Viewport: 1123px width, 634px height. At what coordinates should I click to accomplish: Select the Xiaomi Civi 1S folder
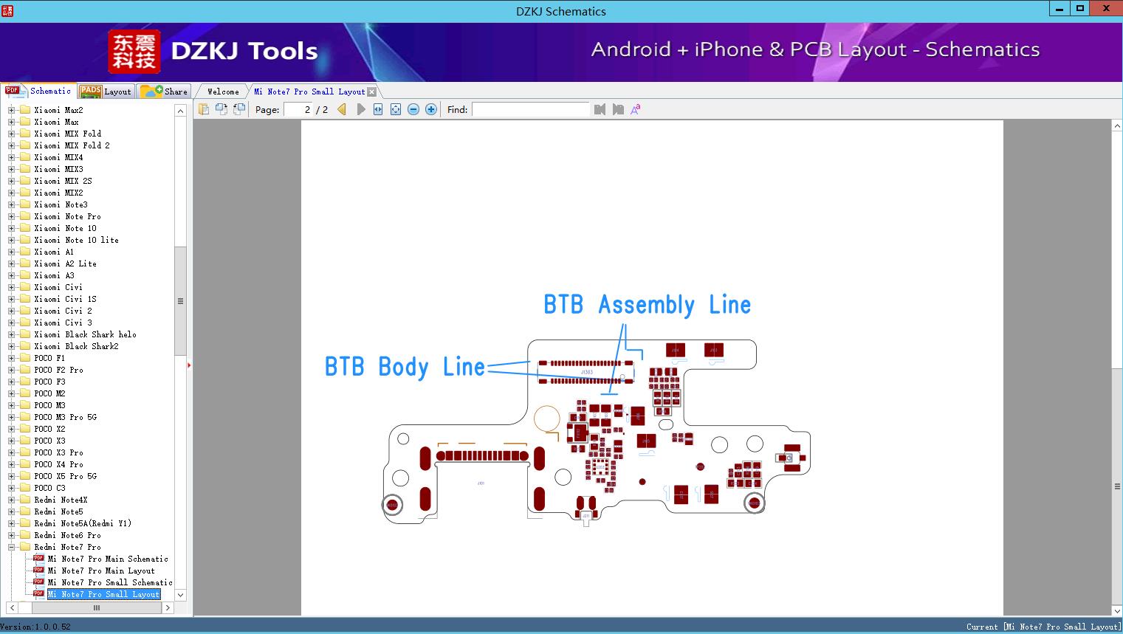(65, 299)
